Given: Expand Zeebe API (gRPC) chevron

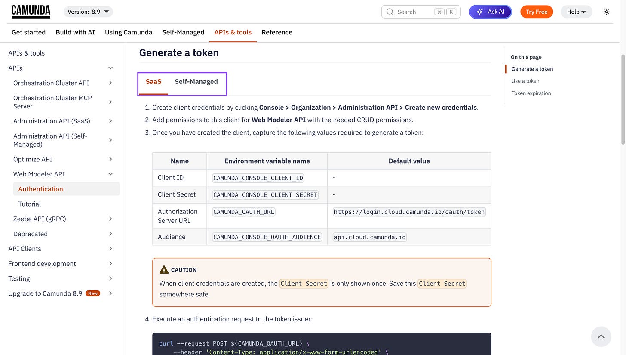Looking at the screenshot, I should [x=110, y=219].
